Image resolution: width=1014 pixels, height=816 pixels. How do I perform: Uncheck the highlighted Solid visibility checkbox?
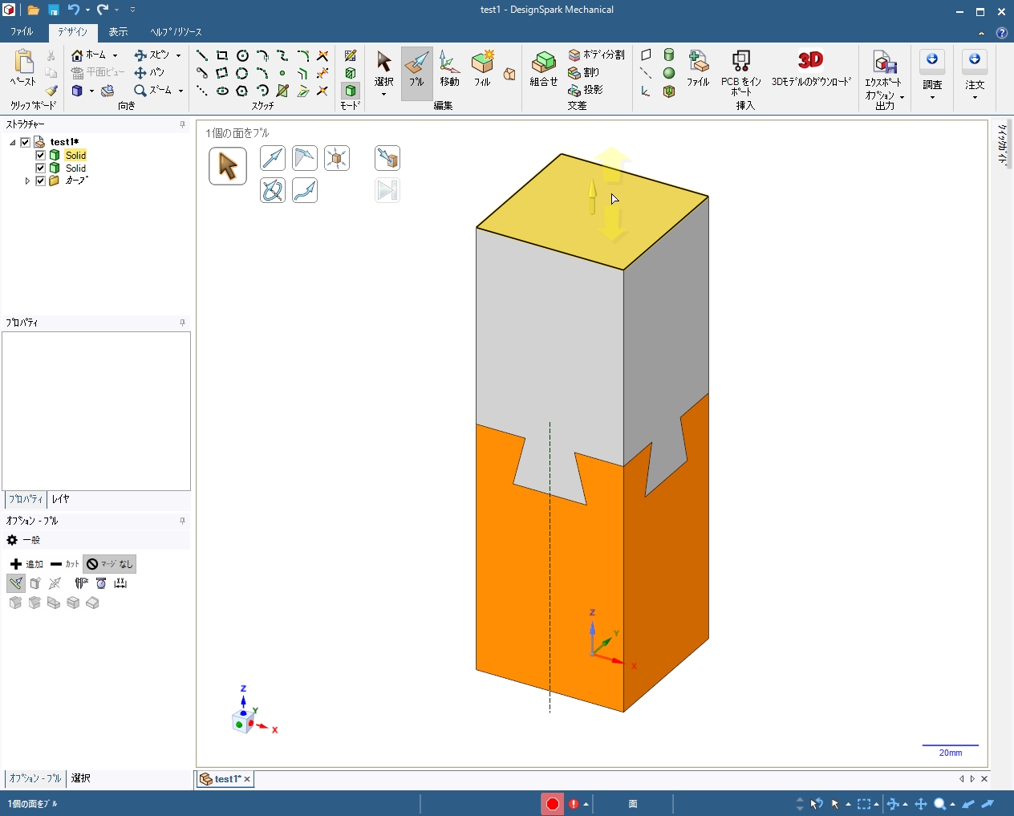pos(40,155)
